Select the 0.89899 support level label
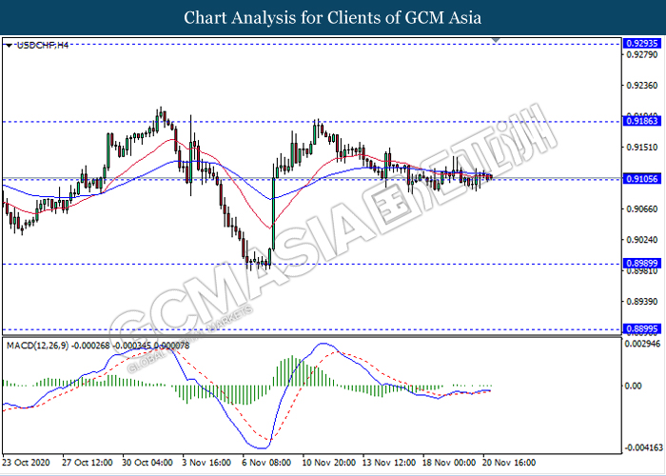Image resolution: width=666 pixels, height=476 pixels. point(641,264)
